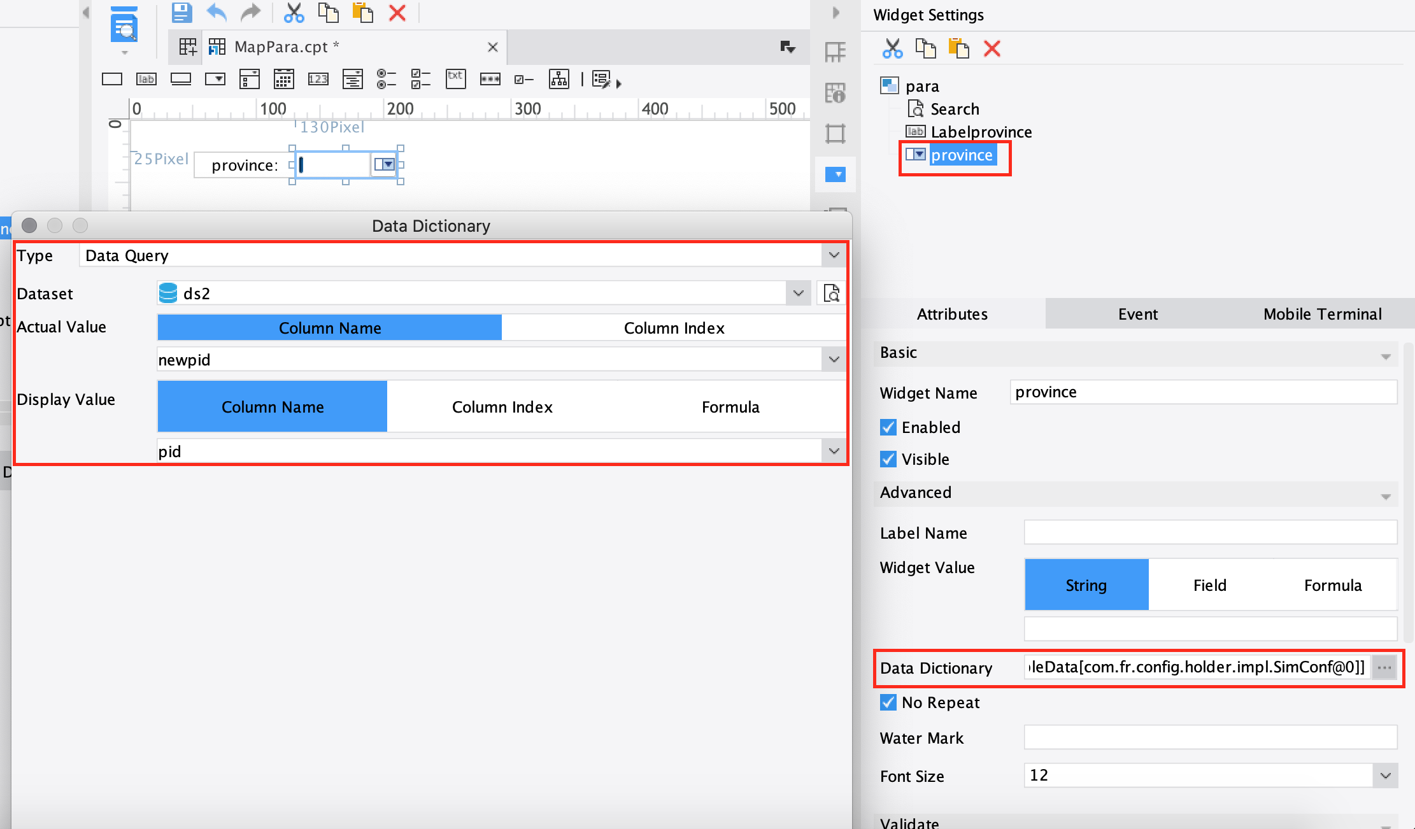Screen dimensions: 1415x829
Task: Select the tree view widget icon
Action: pyautogui.click(x=558, y=79)
